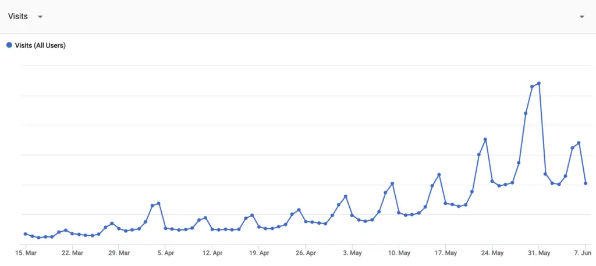Click the peak data point just before 5 Apr
This screenshot has height=266, width=596.
tap(158, 203)
